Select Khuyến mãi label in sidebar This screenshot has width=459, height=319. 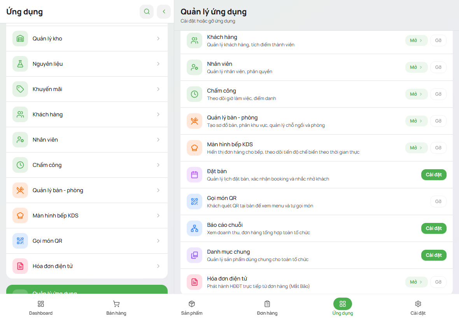[47, 89]
